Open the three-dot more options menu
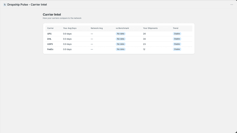This screenshot has width=237, height=133. click(x=232, y=5)
